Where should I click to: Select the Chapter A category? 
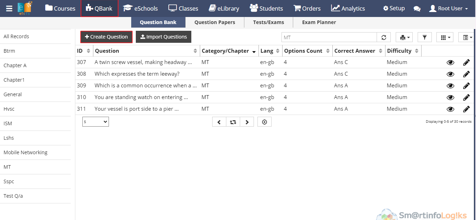click(x=35, y=65)
